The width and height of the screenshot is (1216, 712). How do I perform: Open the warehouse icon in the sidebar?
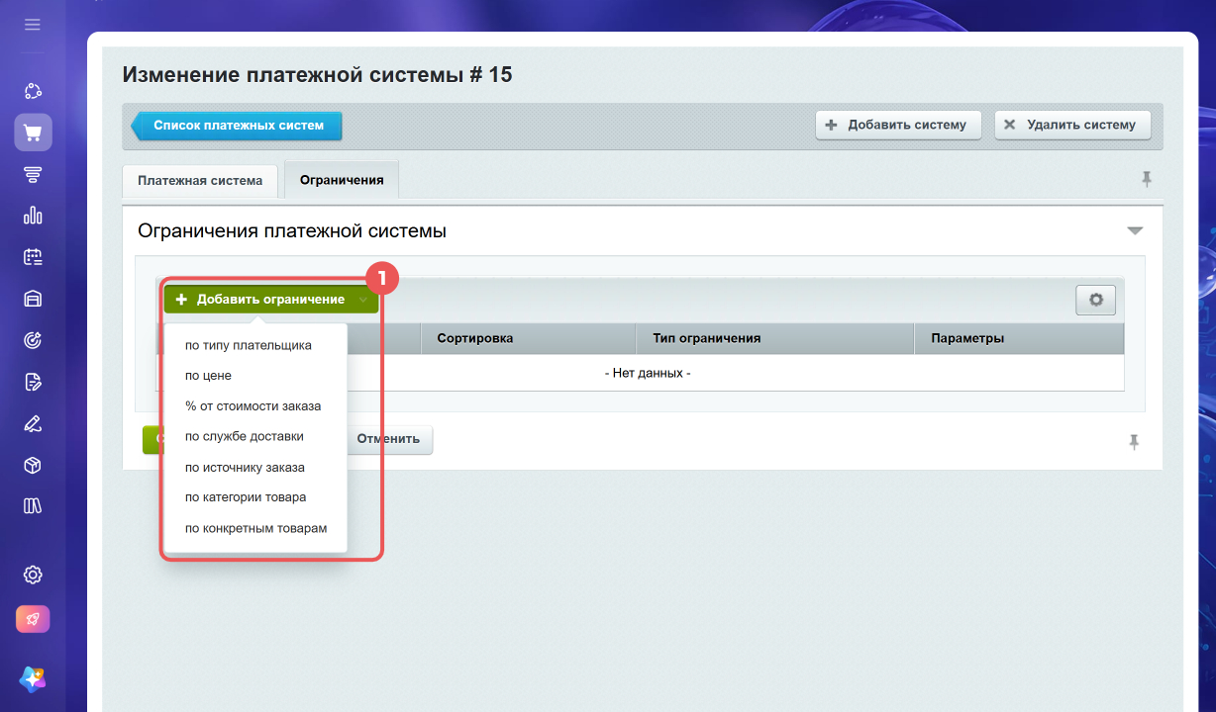(x=33, y=299)
